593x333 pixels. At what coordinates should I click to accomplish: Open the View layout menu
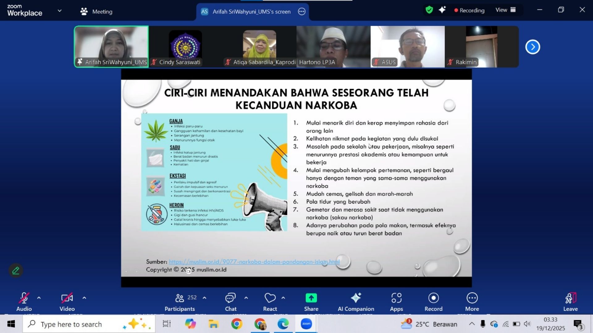(506, 10)
